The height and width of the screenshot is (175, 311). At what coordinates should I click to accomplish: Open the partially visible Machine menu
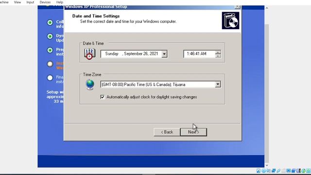click(4, 2)
